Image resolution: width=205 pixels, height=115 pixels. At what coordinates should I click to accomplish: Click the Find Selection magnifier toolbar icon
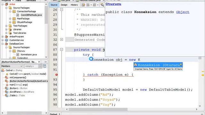(x=102, y=5)
